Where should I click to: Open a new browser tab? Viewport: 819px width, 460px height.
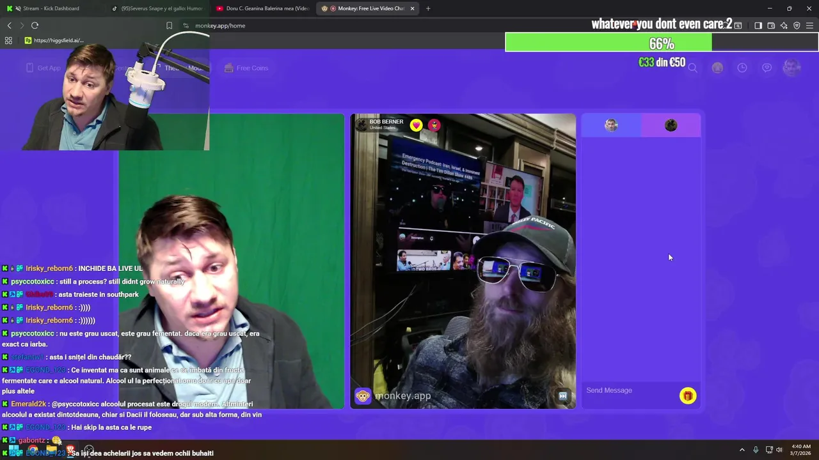click(428, 8)
